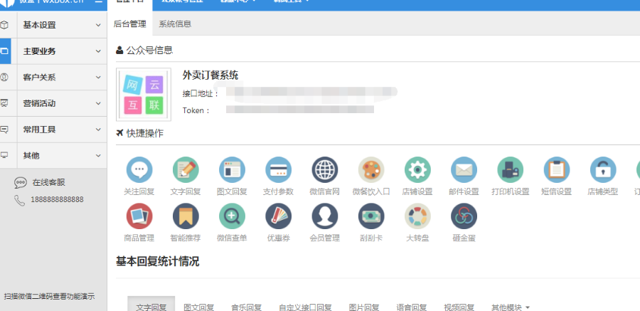Image resolution: width=640 pixels, height=311 pixels.
Task: Open the 短信设置 clipboard icon
Action: pos(557,169)
